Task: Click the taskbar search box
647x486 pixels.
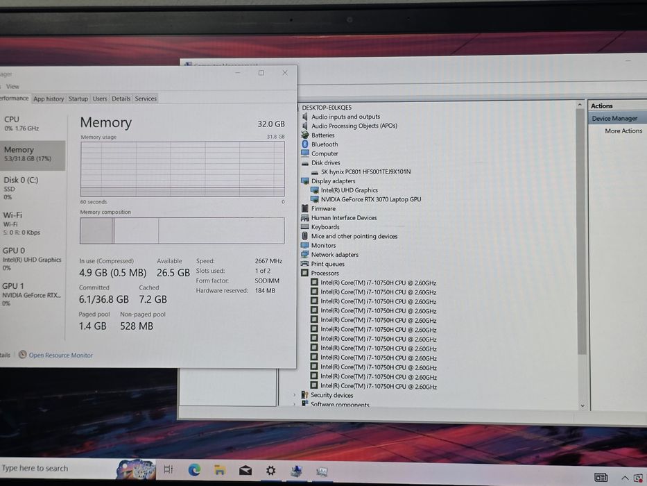Action: click(x=58, y=468)
